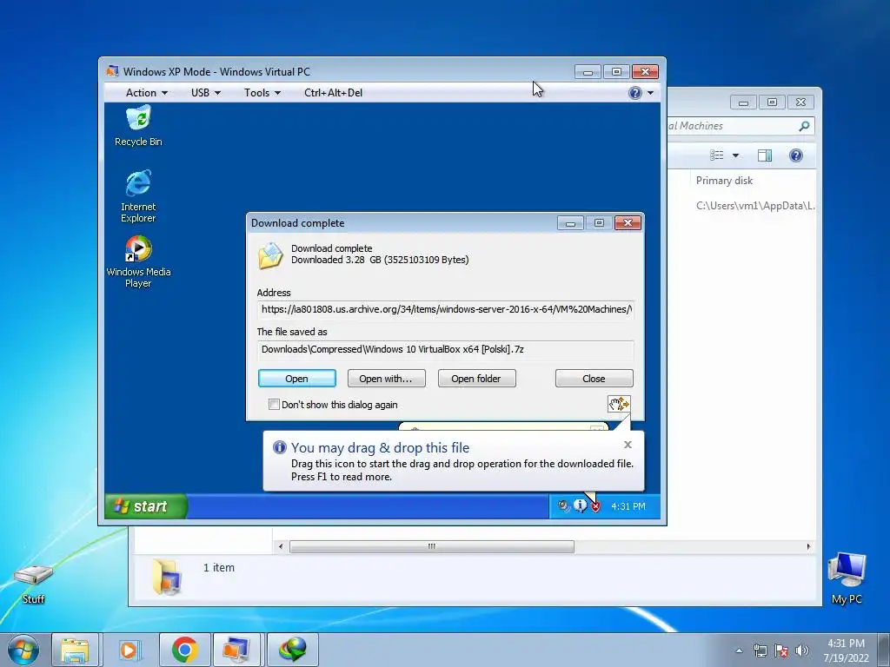The height and width of the screenshot is (667, 890).
Task: Click Action Center flag in system tray
Action: pyautogui.click(x=781, y=650)
